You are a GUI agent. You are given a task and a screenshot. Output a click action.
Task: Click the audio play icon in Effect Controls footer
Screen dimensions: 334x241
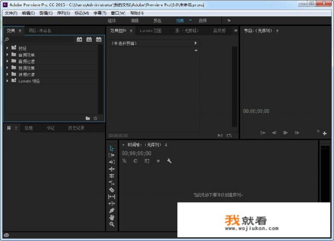click(x=220, y=135)
